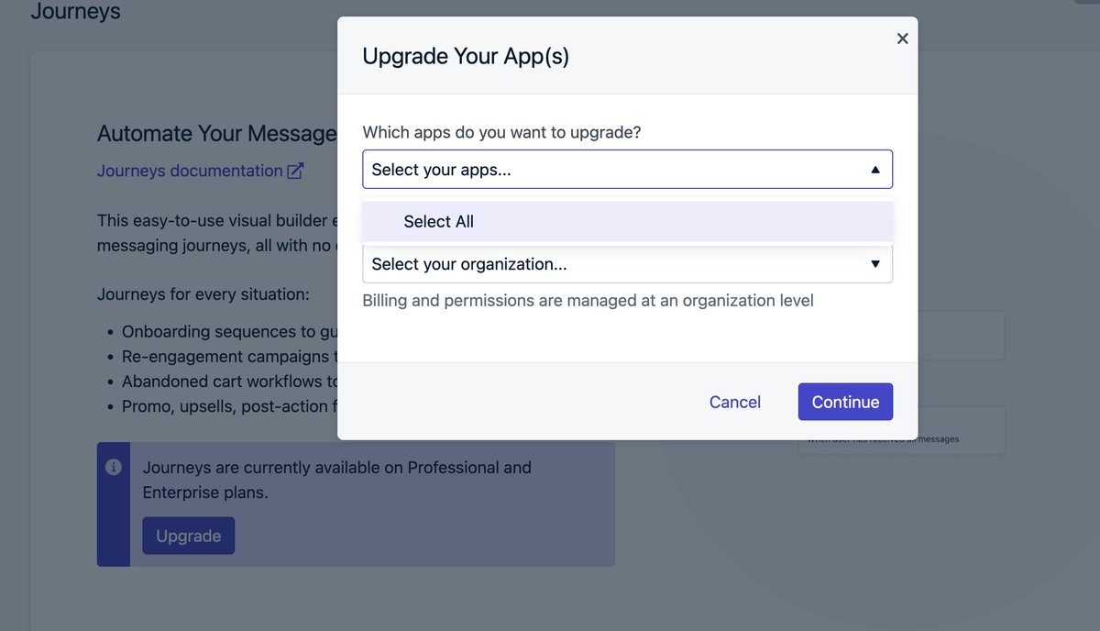
Task: Click the Journeys for every situation text
Action: tap(203, 294)
